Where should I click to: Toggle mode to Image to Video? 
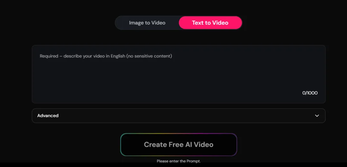click(147, 23)
